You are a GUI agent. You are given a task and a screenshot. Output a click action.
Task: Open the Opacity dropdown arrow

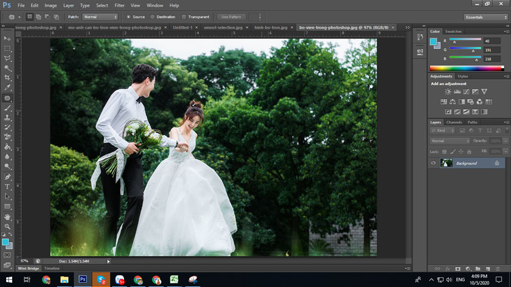click(506, 141)
